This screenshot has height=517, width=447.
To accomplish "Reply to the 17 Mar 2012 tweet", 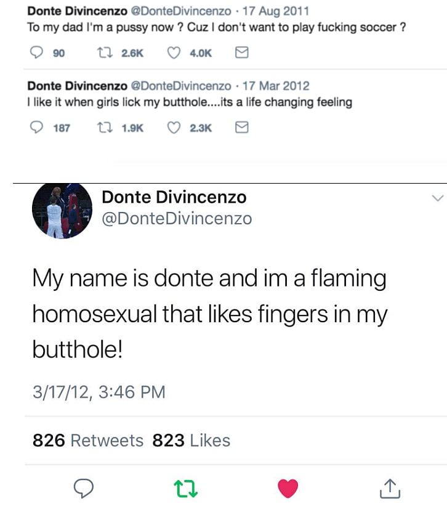I will (x=36, y=128).
